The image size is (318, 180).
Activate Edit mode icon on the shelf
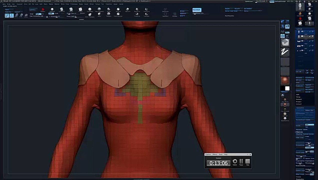(7, 15)
